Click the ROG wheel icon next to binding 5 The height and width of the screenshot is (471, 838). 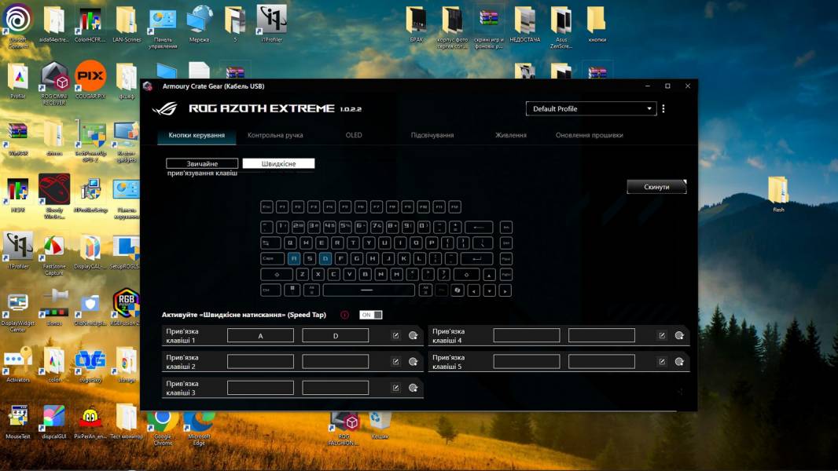(x=679, y=361)
